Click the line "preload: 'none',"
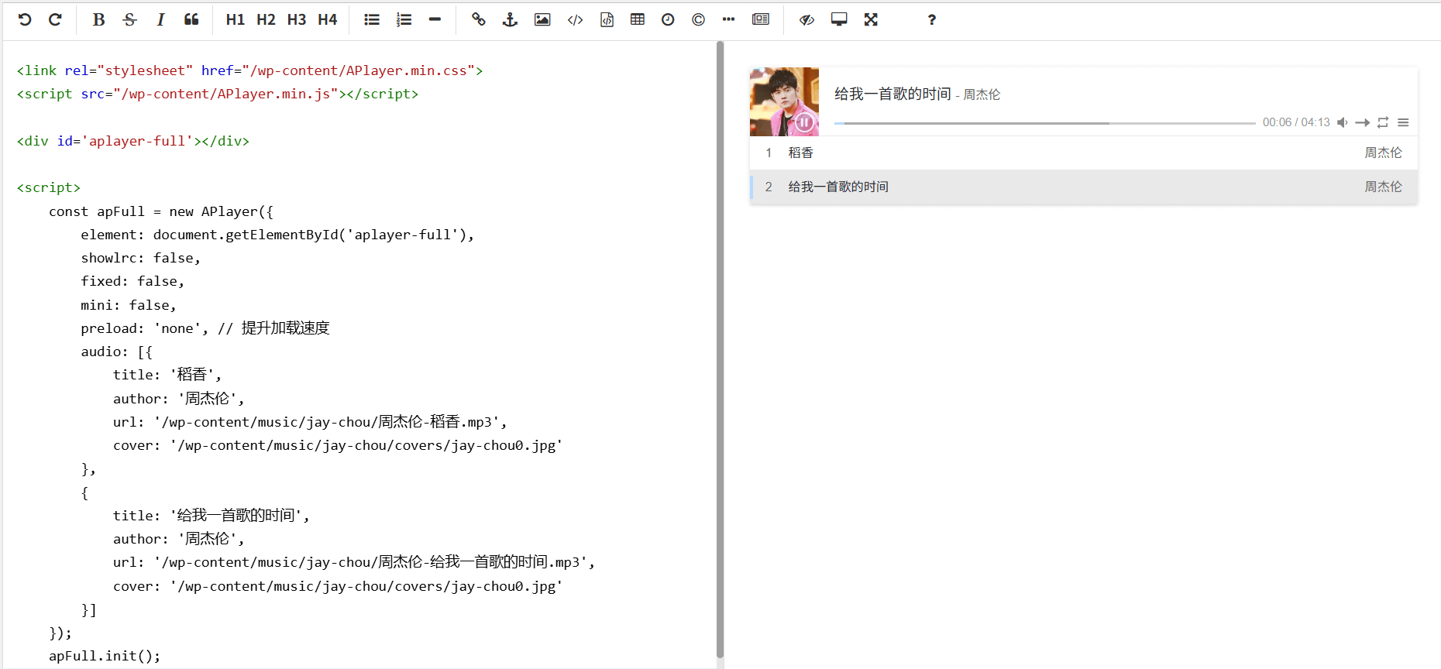This screenshot has height=669, width=1441. point(144,328)
